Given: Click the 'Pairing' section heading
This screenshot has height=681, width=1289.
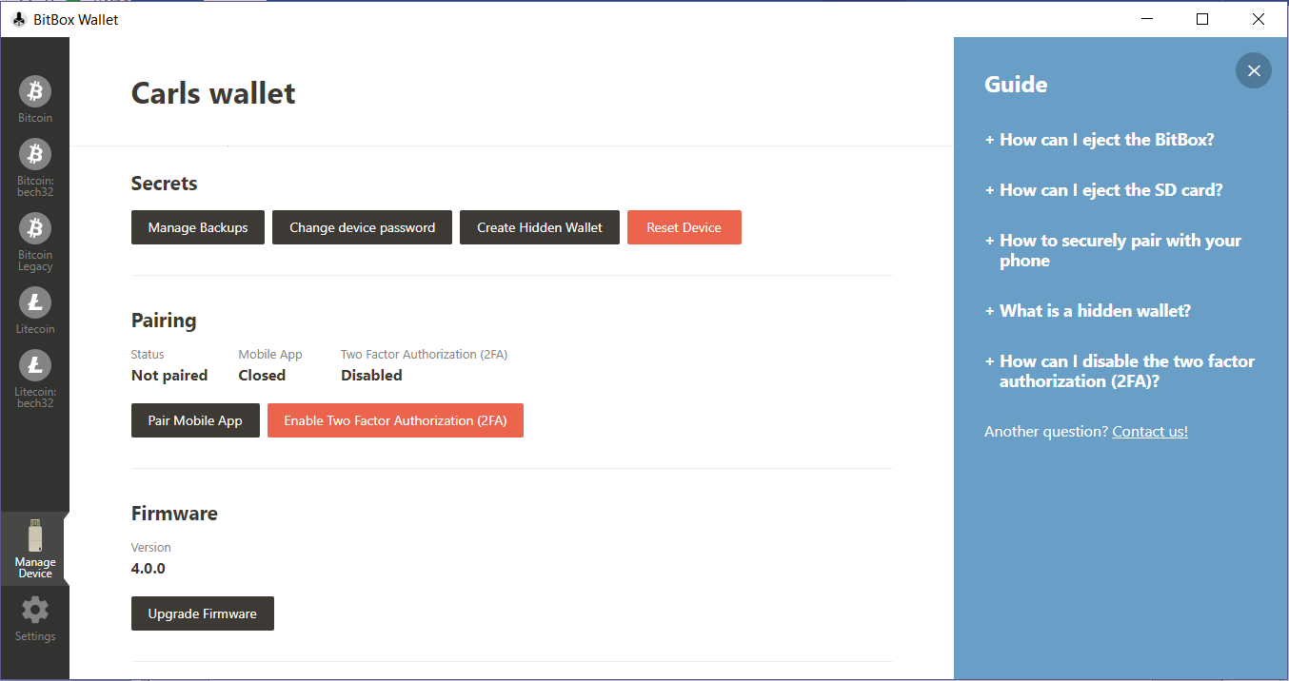Looking at the screenshot, I should coord(164,321).
